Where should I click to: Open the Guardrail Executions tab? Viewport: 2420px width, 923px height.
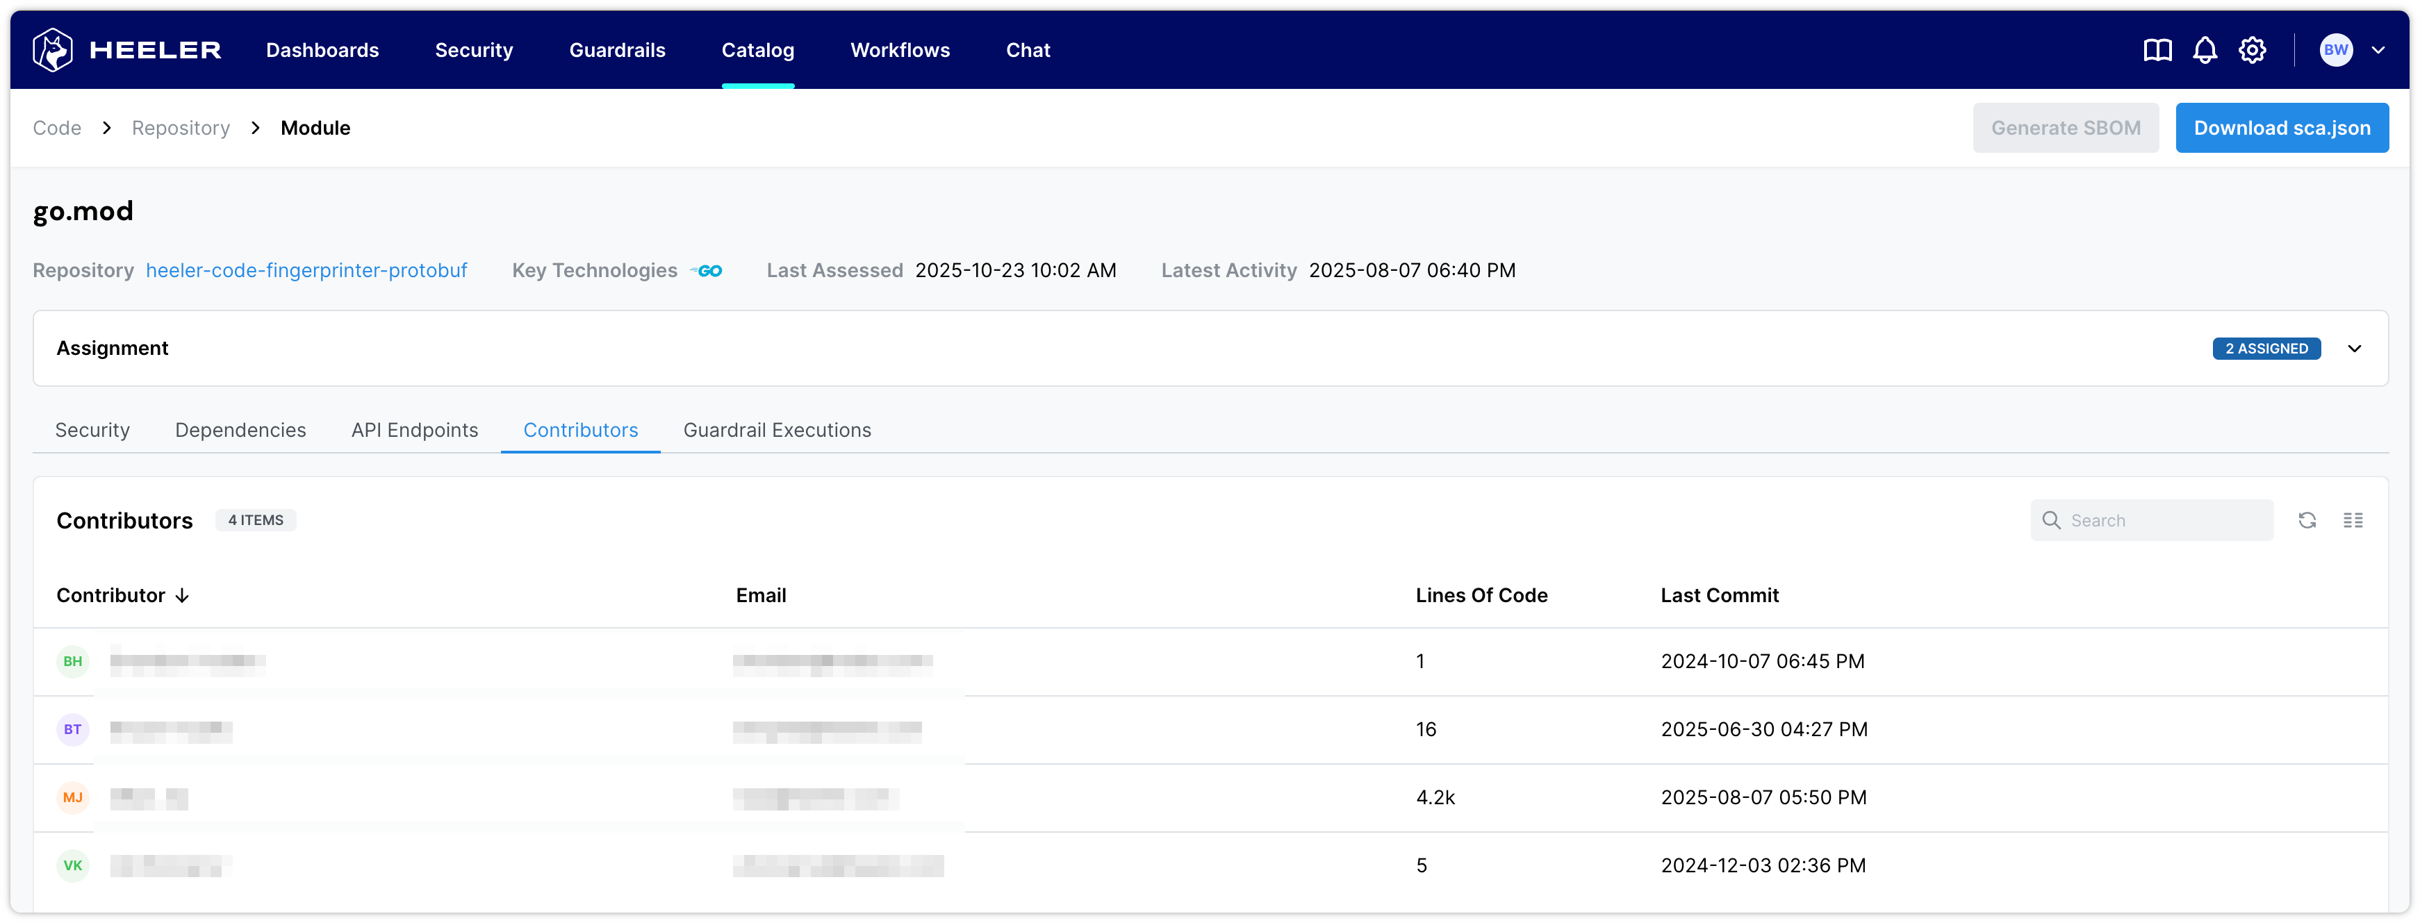tap(777, 430)
